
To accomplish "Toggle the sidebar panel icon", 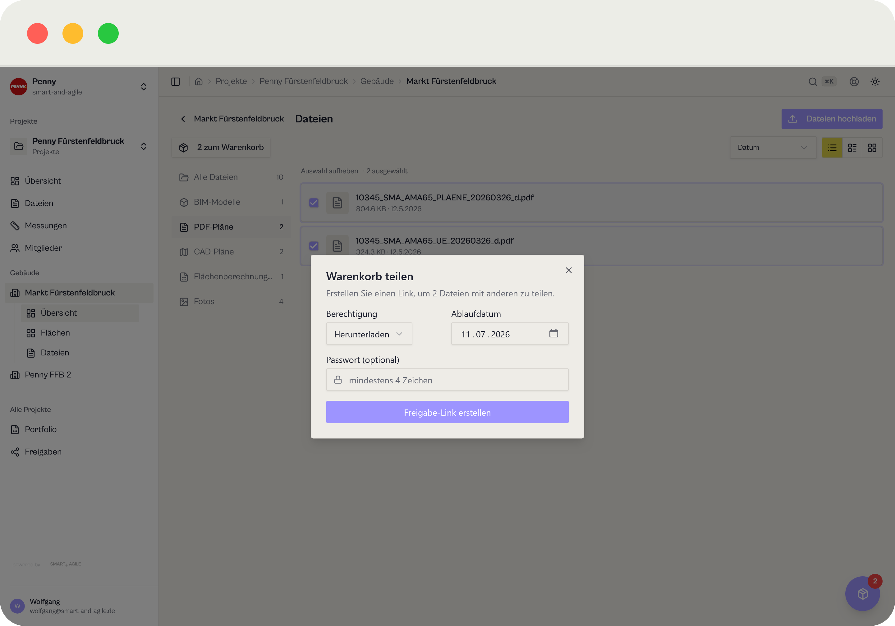I will [175, 81].
